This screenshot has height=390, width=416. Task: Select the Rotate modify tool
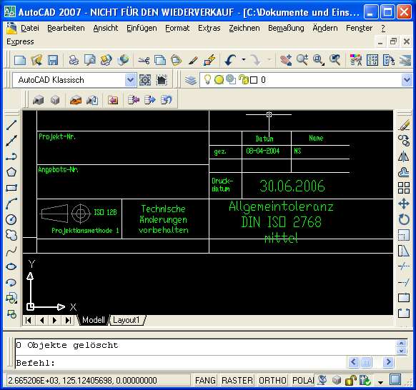click(404, 219)
